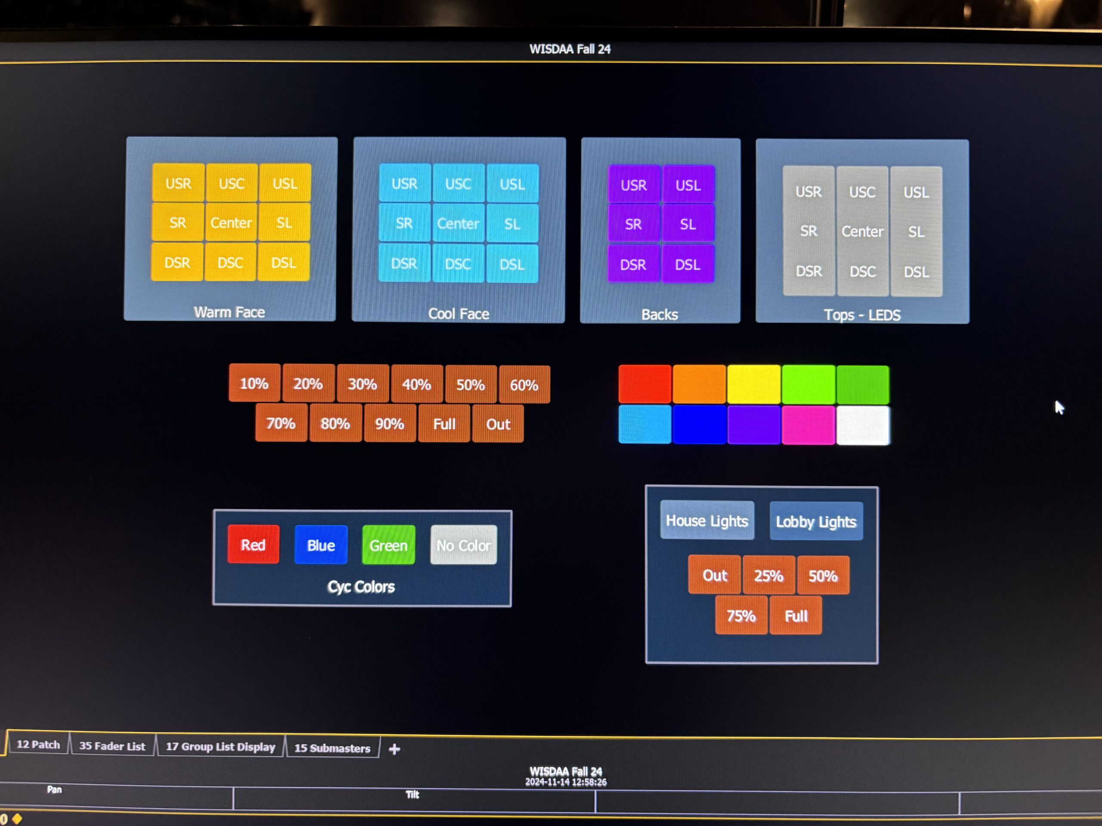
Task: Select Center in the Tops - LEDS group
Action: coord(862,231)
